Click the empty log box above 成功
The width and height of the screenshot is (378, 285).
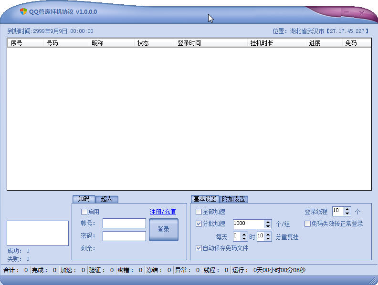tap(38, 233)
